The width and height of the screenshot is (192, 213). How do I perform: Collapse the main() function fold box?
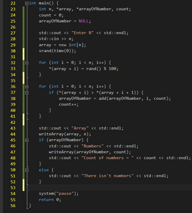pyautogui.click(x=27, y=3)
